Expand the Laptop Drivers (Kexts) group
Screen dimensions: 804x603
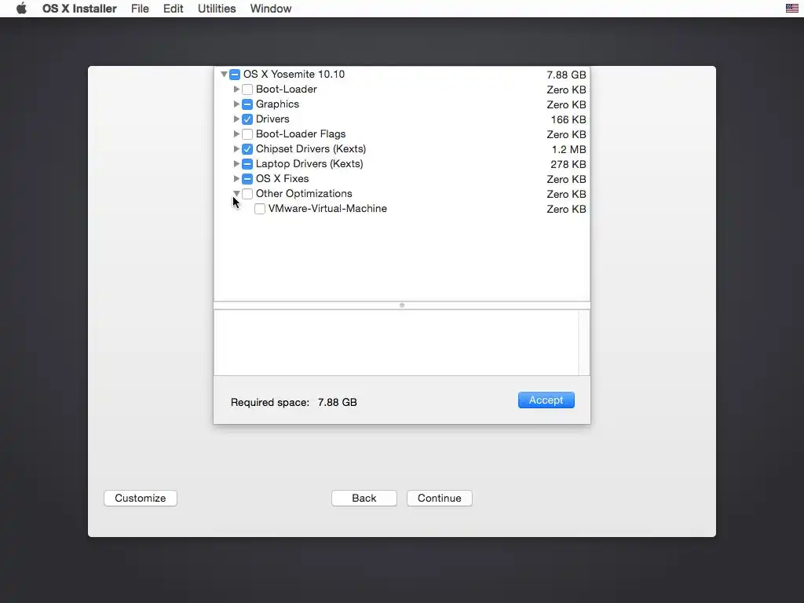tap(236, 163)
